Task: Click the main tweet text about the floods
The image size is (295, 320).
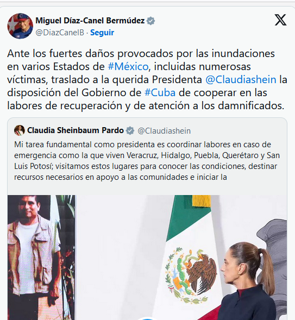Action: click(147, 79)
